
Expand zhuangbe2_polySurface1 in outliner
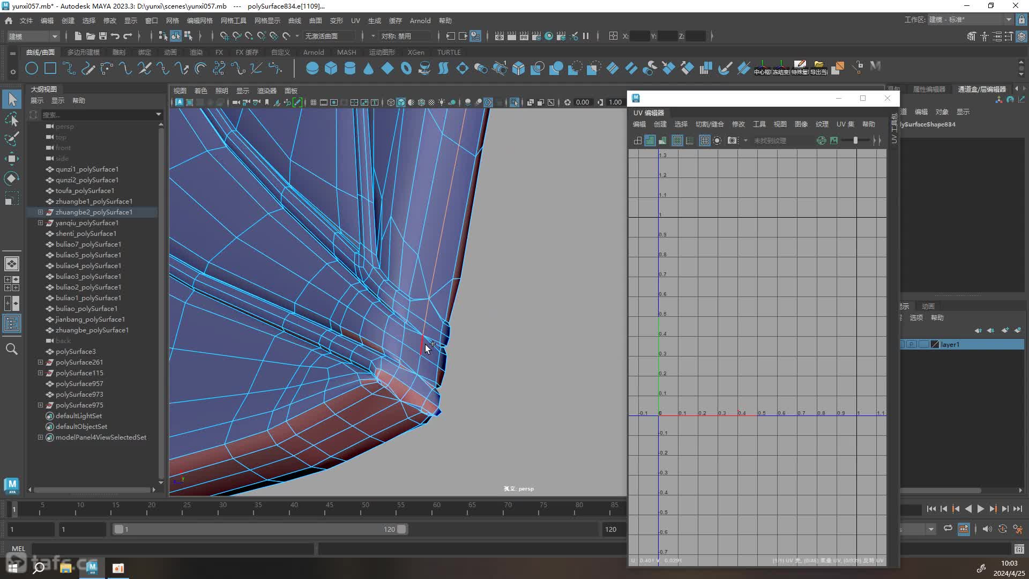[40, 212]
